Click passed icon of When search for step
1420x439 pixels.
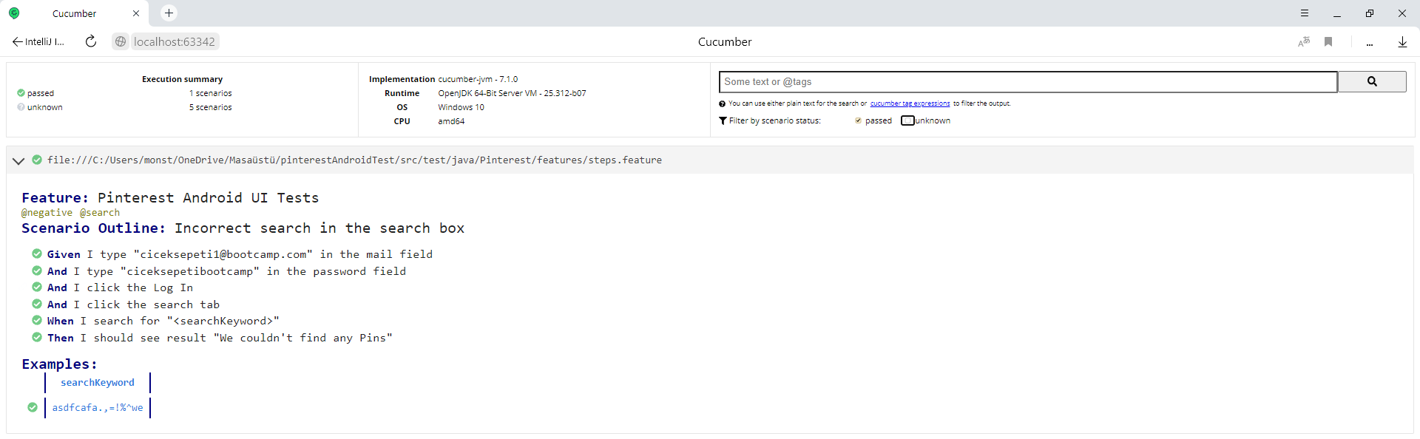click(37, 320)
